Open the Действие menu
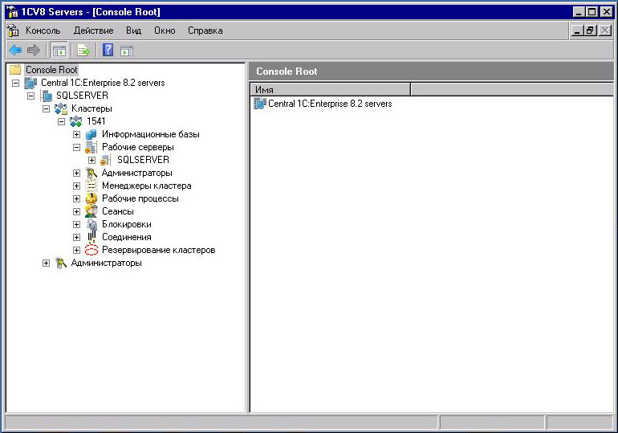The image size is (618, 433). (x=93, y=31)
